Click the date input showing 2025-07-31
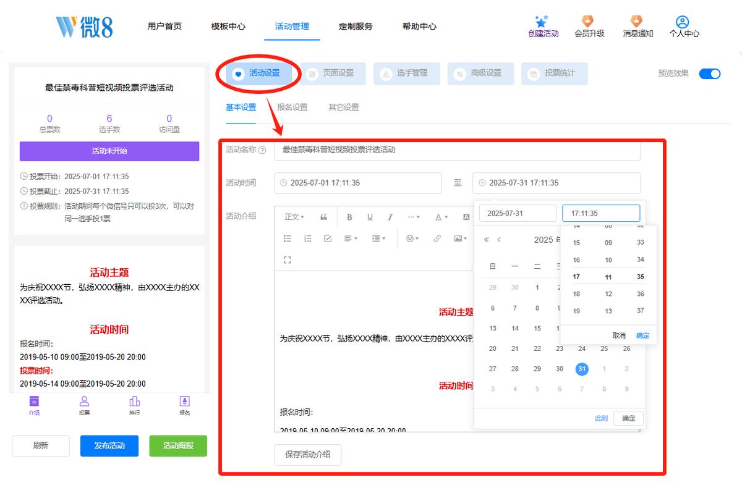Screen dimensions: 742x493 pos(518,213)
